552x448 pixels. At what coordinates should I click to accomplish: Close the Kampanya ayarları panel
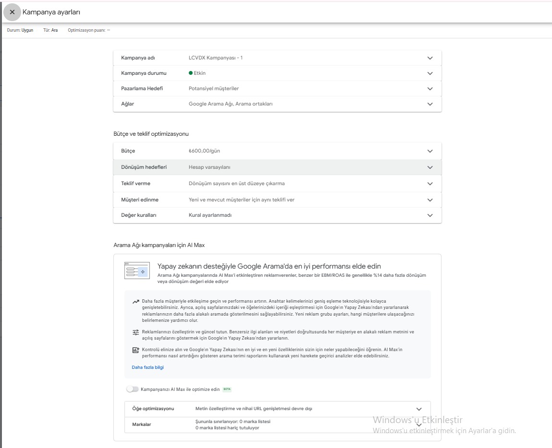[12, 12]
